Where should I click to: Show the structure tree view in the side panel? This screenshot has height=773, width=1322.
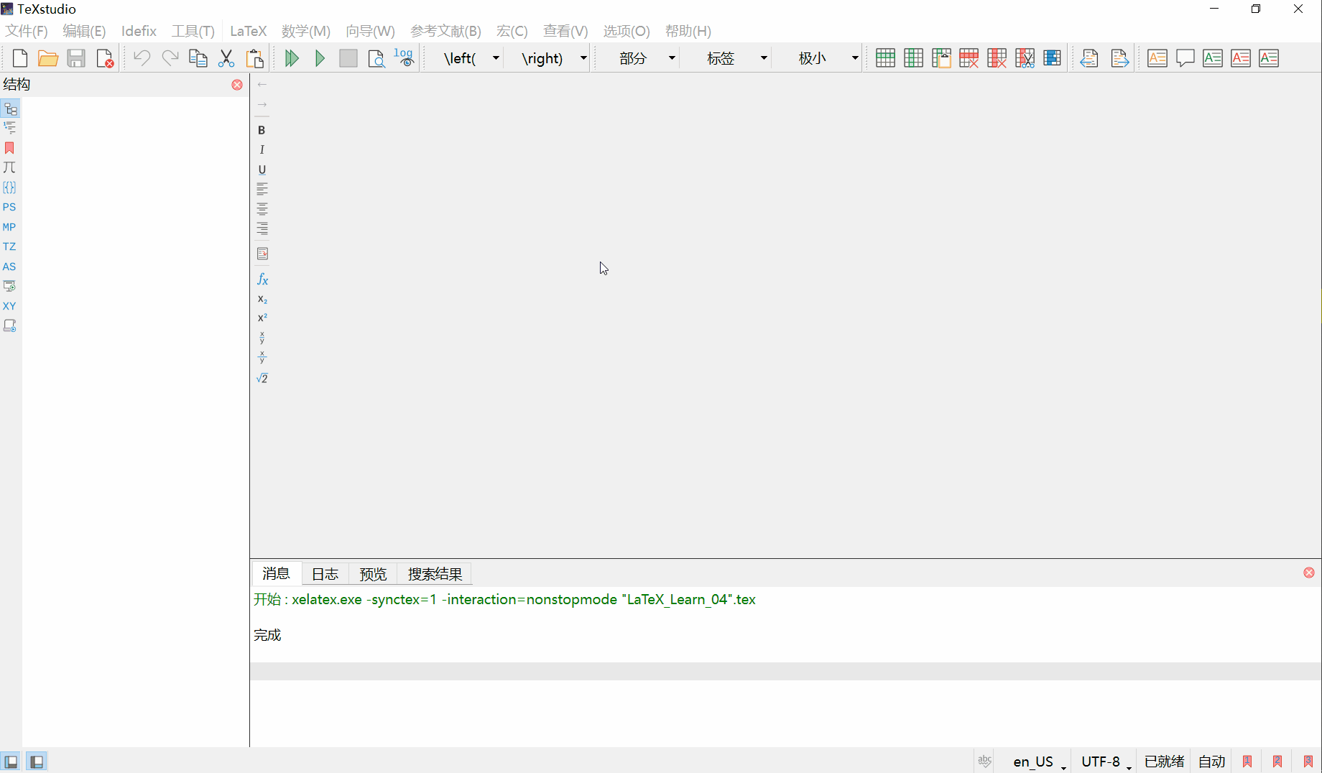coord(10,109)
